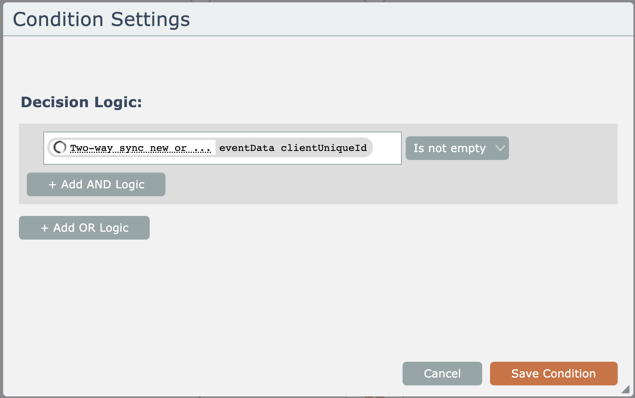Viewport: 635px width, 398px height.
Task: Click the chevron arrow beside Is not empty
Action: (500, 148)
